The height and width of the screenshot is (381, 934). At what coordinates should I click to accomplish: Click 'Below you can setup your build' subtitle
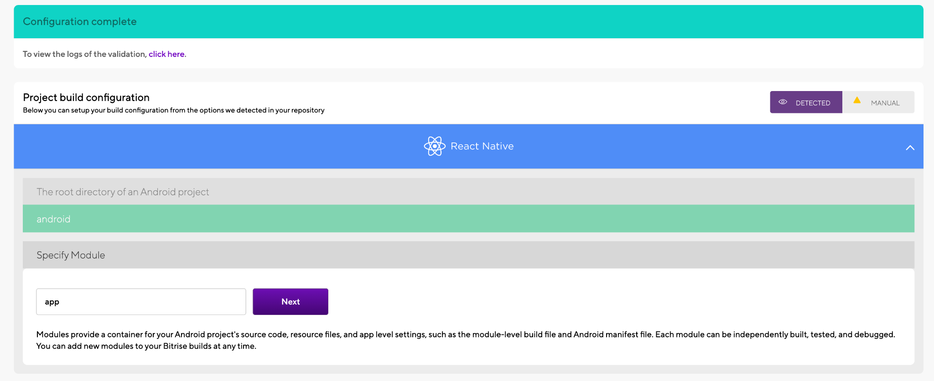[174, 110]
